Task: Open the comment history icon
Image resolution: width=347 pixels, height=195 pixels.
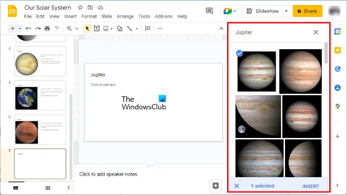Action: 209,10
